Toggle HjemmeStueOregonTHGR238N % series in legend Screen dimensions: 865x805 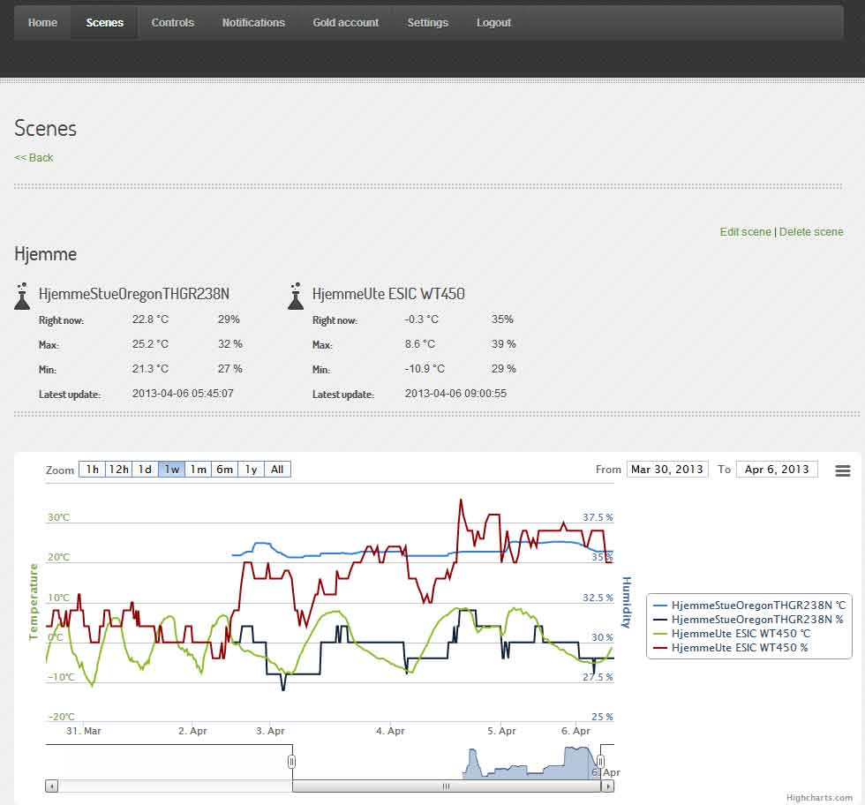[x=748, y=619]
